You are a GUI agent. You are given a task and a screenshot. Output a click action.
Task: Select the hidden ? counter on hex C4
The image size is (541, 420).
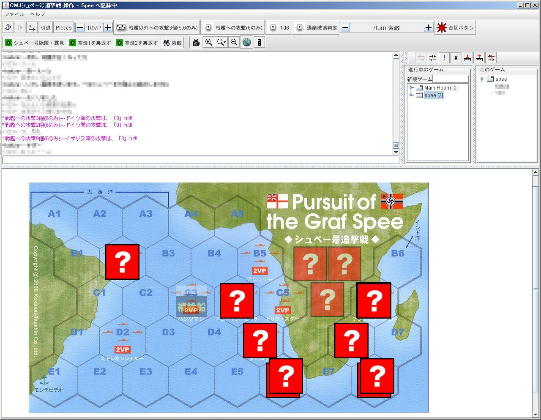pyautogui.click(x=237, y=301)
